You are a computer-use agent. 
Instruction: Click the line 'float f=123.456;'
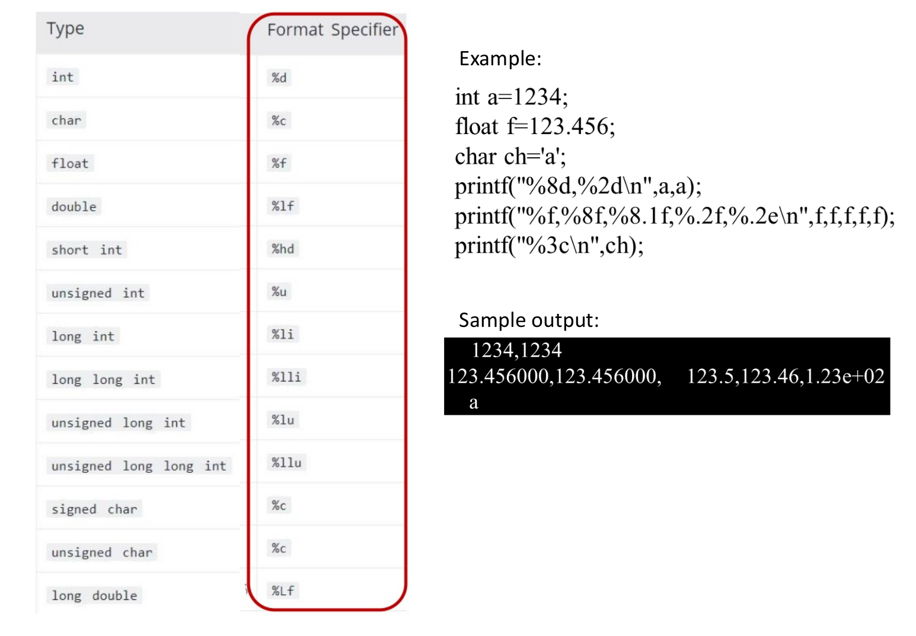coord(535,126)
